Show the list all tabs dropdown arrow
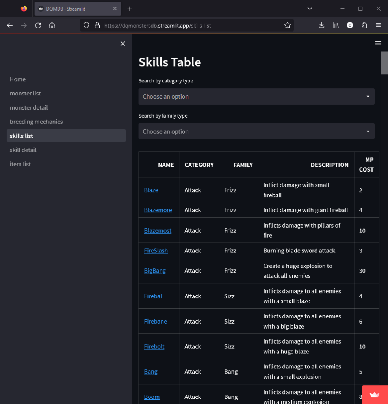Viewport: 388px width, 404px height. (x=310, y=9)
